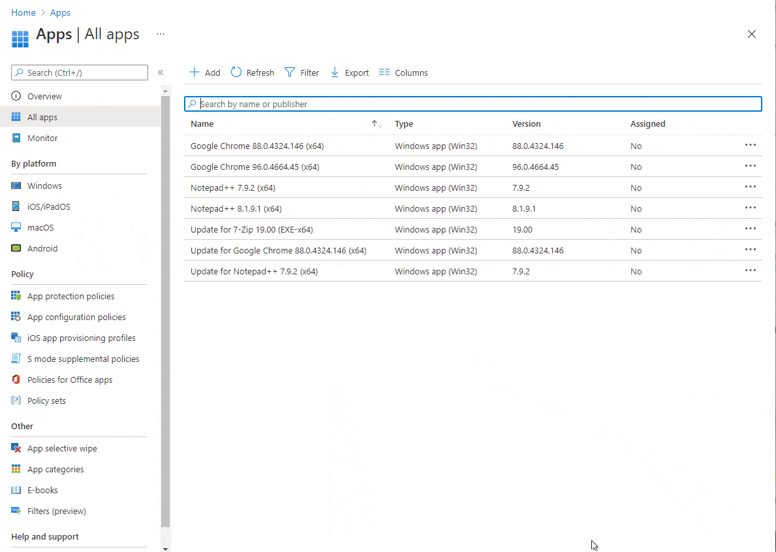Open more options for Update for Google Chrome row
This screenshot has height=552, width=776.
[x=751, y=250]
